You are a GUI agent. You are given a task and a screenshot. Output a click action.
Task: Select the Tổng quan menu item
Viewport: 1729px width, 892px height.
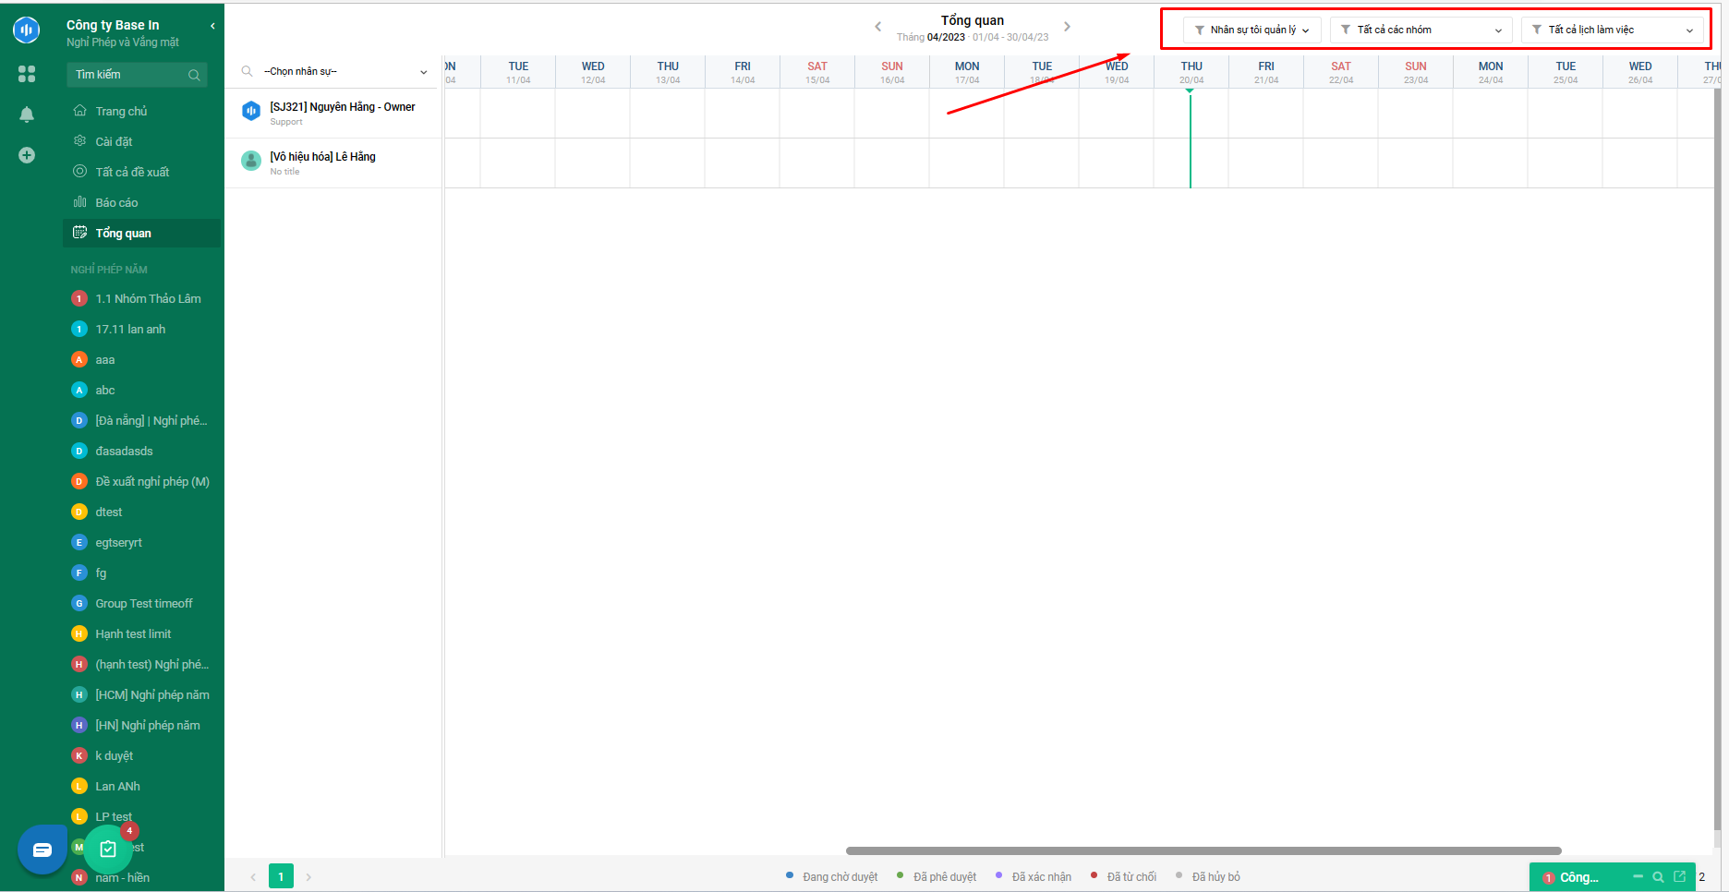point(142,233)
